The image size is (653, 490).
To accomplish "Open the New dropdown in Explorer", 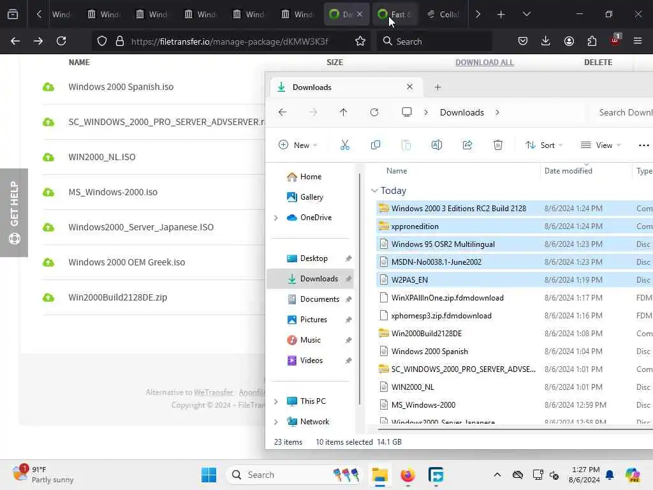I will coord(298,145).
